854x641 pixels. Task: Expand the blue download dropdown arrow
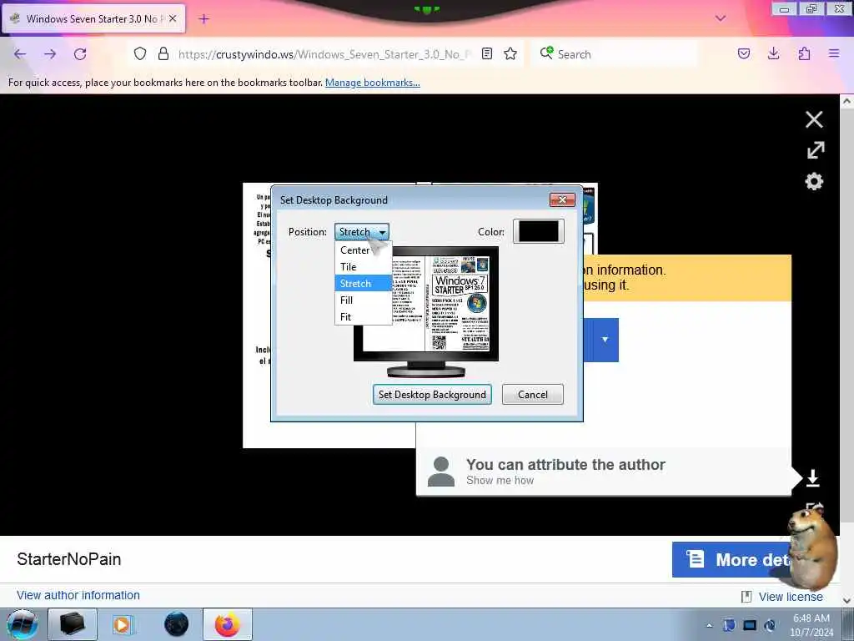click(605, 340)
